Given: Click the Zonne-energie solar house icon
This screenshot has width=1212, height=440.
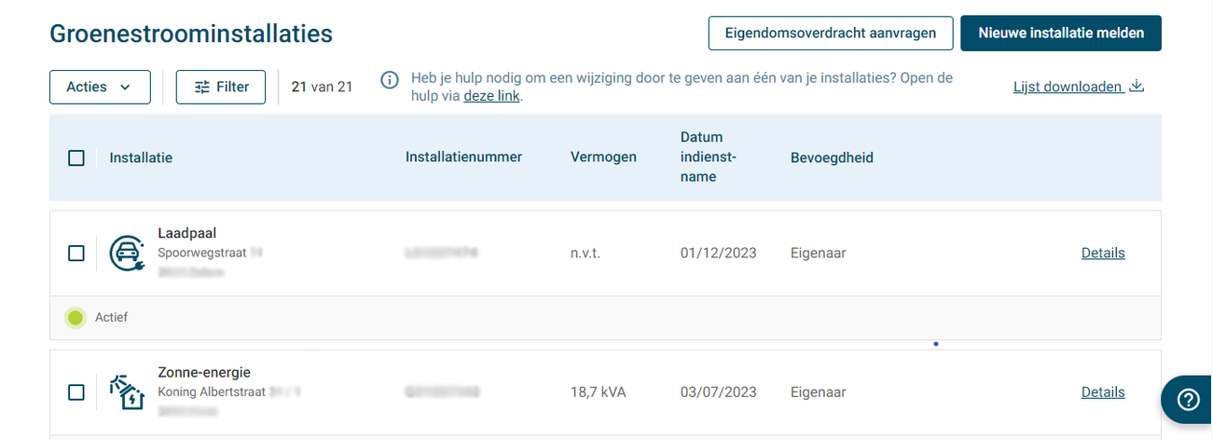Looking at the screenshot, I should click(x=127, y=392).
